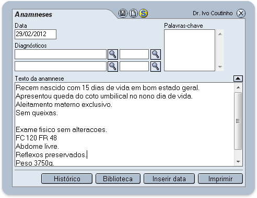
Task: Collapse anamnese text with up-triangle button
Action: point(238,79)
